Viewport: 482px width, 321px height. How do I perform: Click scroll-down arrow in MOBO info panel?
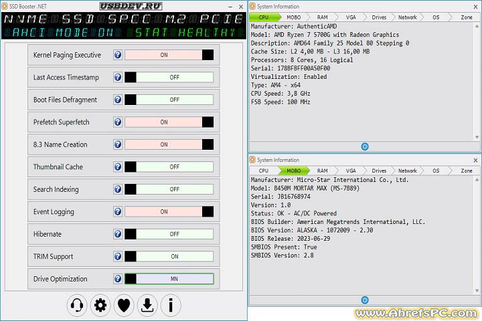[x=477, y=291]
